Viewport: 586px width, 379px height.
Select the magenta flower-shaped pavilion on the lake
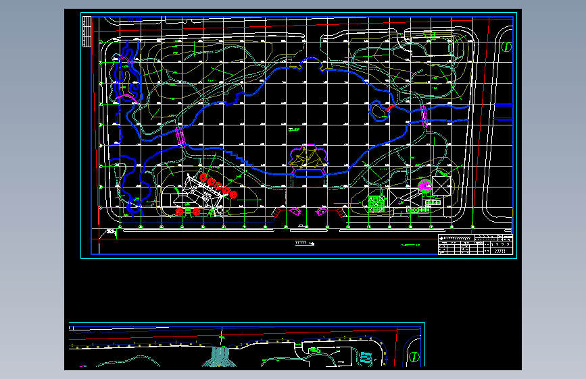pos(308,160)
